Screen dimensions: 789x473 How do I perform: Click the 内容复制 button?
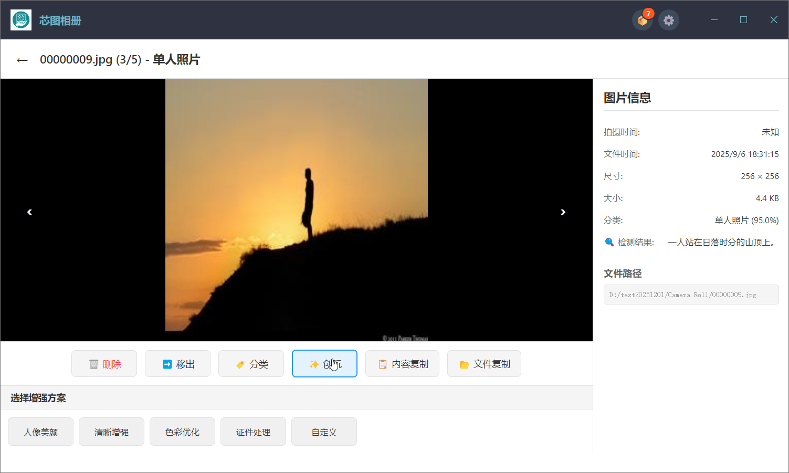point(402,364)
